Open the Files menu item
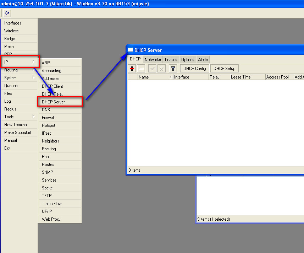This screenshot has height=253, width=304. point(19,93)
